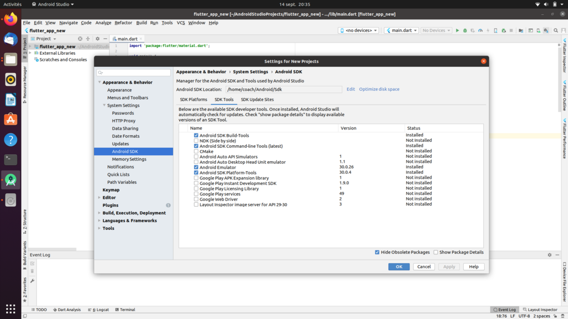Open the Terminal tool window tab

coord(125,310)
